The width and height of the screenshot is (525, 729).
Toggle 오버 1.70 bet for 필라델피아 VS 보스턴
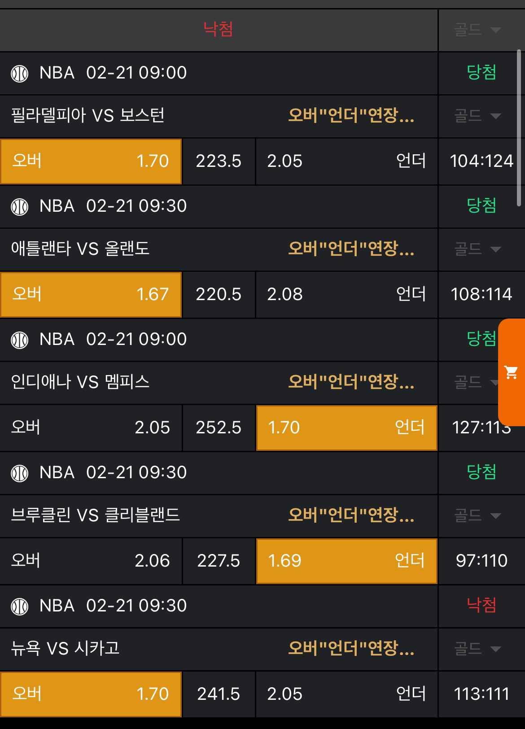91,161
